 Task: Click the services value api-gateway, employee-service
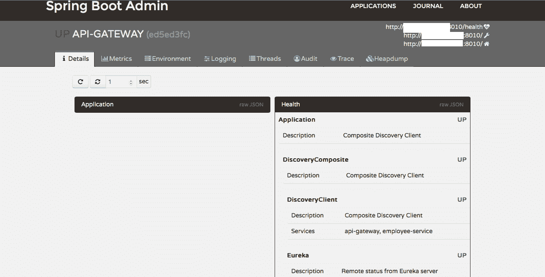tap(389, 231)
